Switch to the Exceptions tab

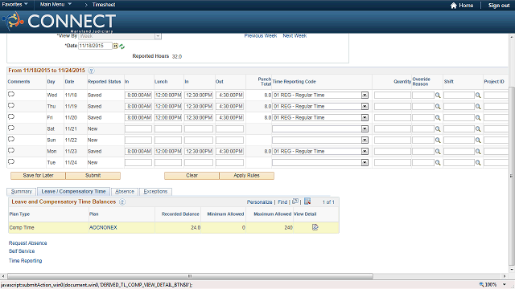(155, 191)
